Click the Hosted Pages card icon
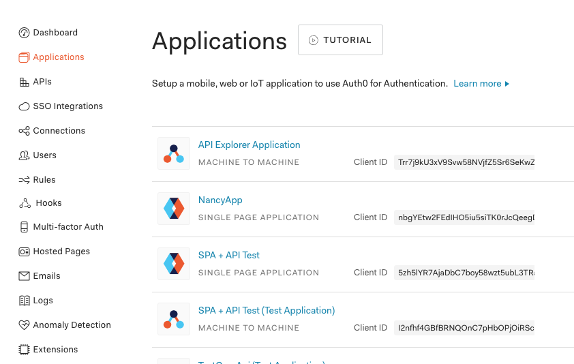Viewport: 574px width, 364px height. 24,252
